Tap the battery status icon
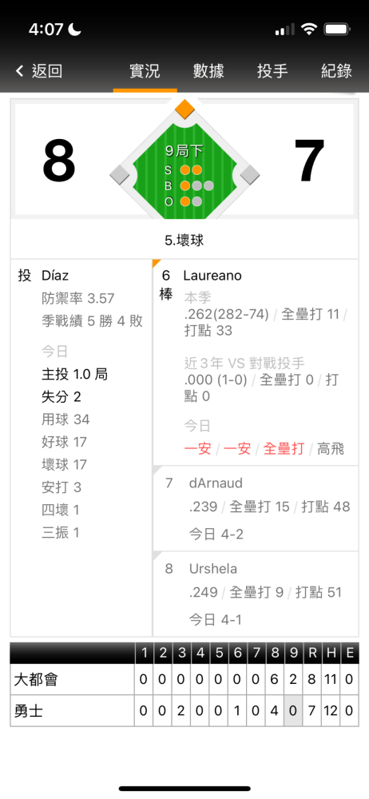Image resolution: width=369 pixels, height=799 pixels. pyautogui.click(x=337, y=29)
